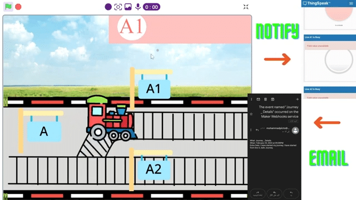Click the ThingSpeak logo
Viewport: 356px width, 200px height.
(317, 3)
